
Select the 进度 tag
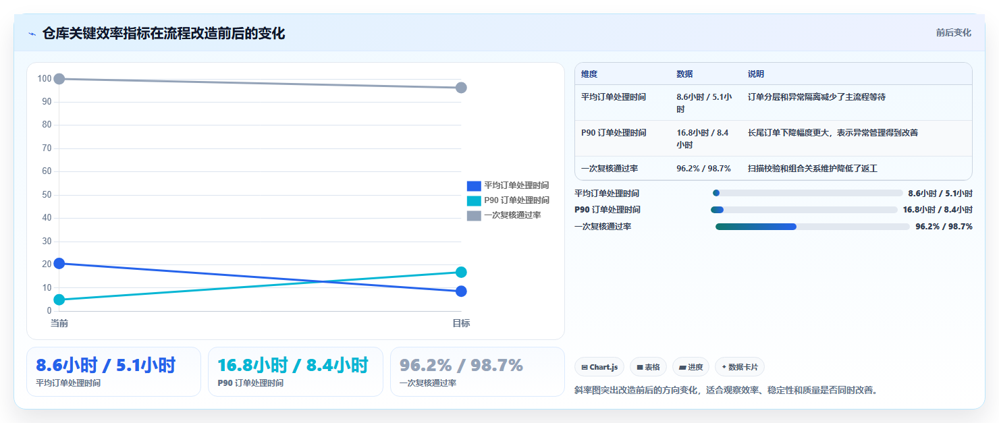(691, 367)
